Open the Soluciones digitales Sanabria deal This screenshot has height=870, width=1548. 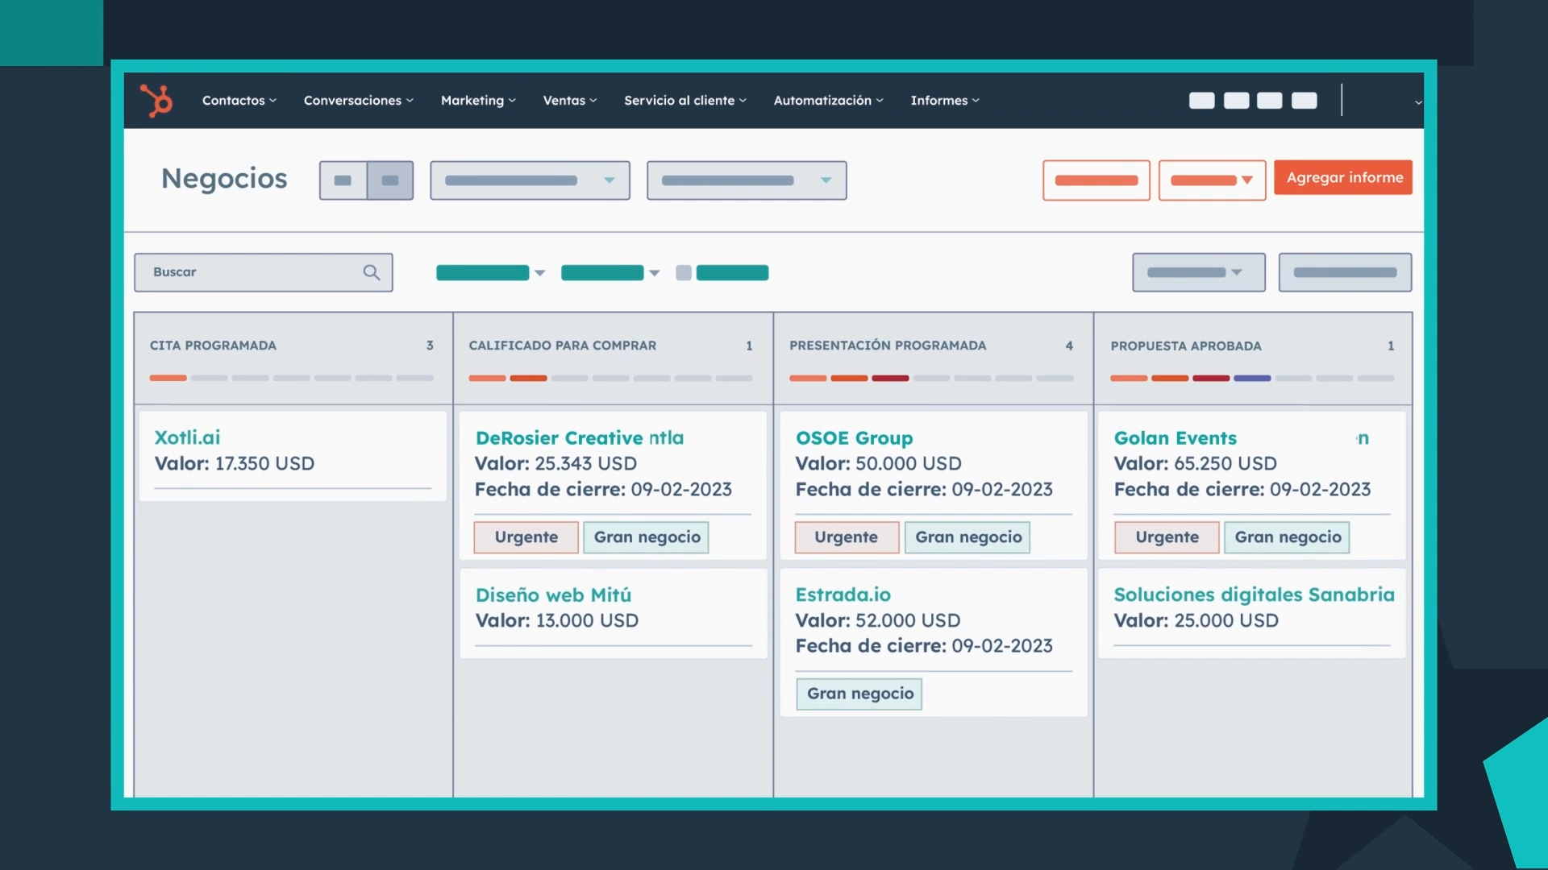tap(1254, 594)
